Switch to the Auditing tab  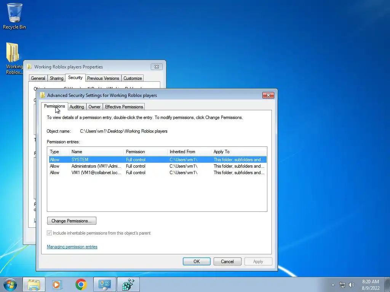pos(77,107)
